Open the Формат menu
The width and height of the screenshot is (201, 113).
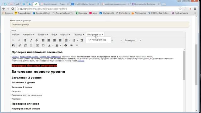click(65, 35)
